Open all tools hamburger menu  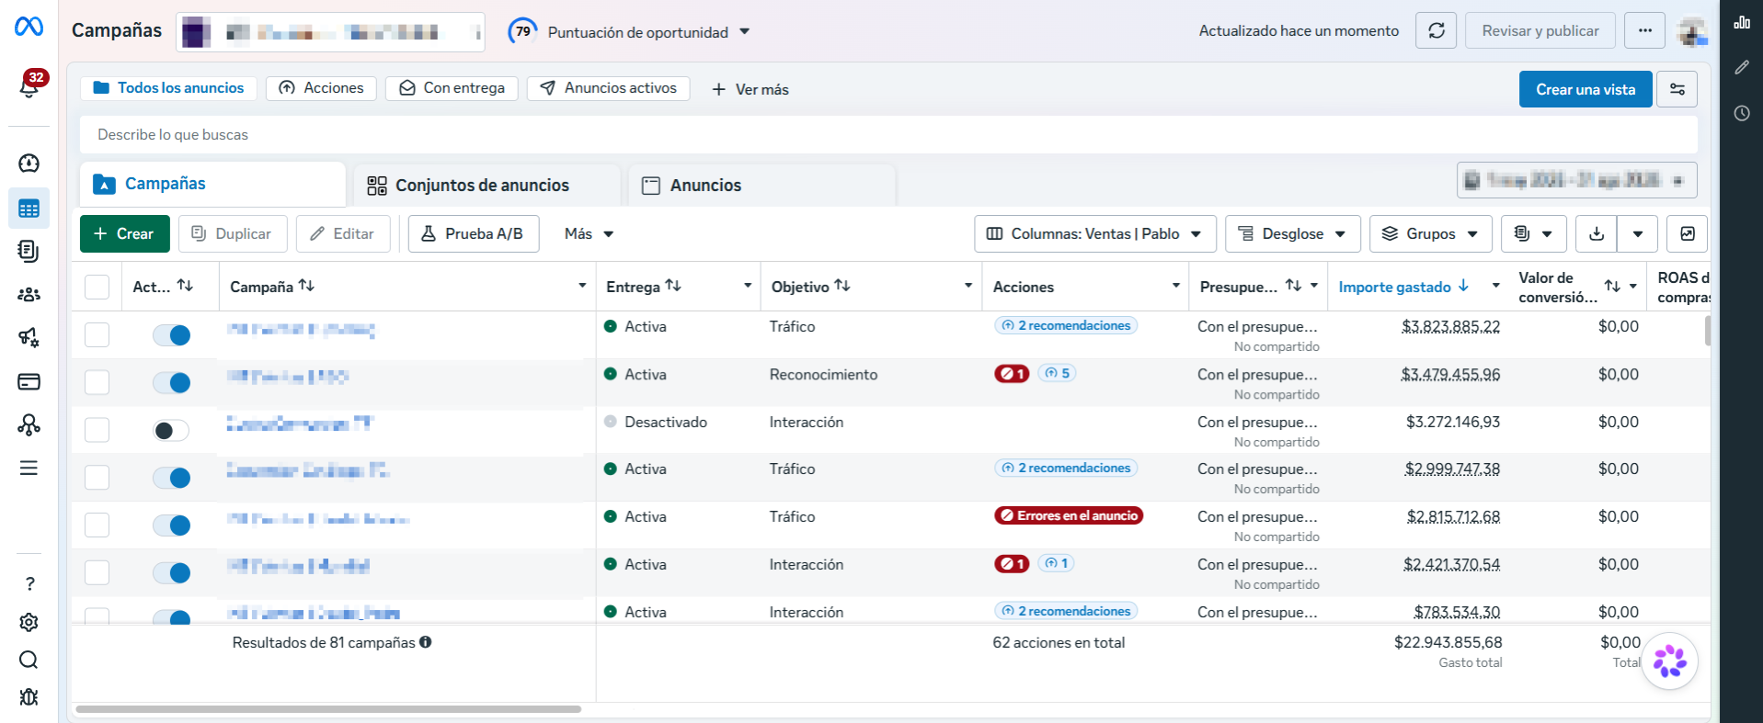click(29, 469)
